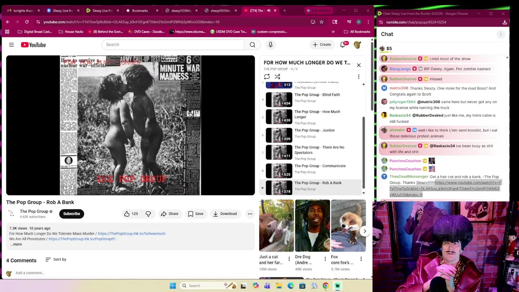Show hidden bookmarks with chevron
Image resolution: width=519 pixels, height=292 pixels.
coord(333,32)
